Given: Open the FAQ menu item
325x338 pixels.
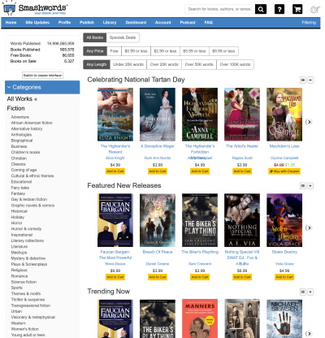Looking at the screenshot, I should tap(209, 23).
